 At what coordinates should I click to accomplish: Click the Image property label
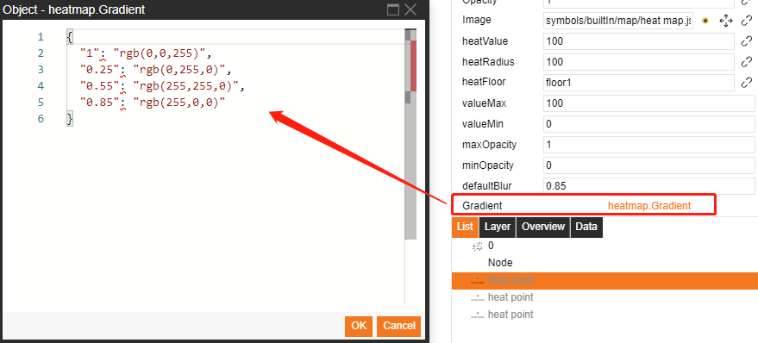click(477, 21)
